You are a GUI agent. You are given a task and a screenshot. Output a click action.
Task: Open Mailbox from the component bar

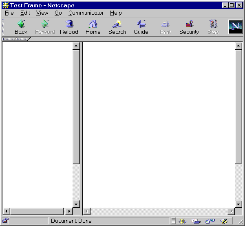coord(196,221)
